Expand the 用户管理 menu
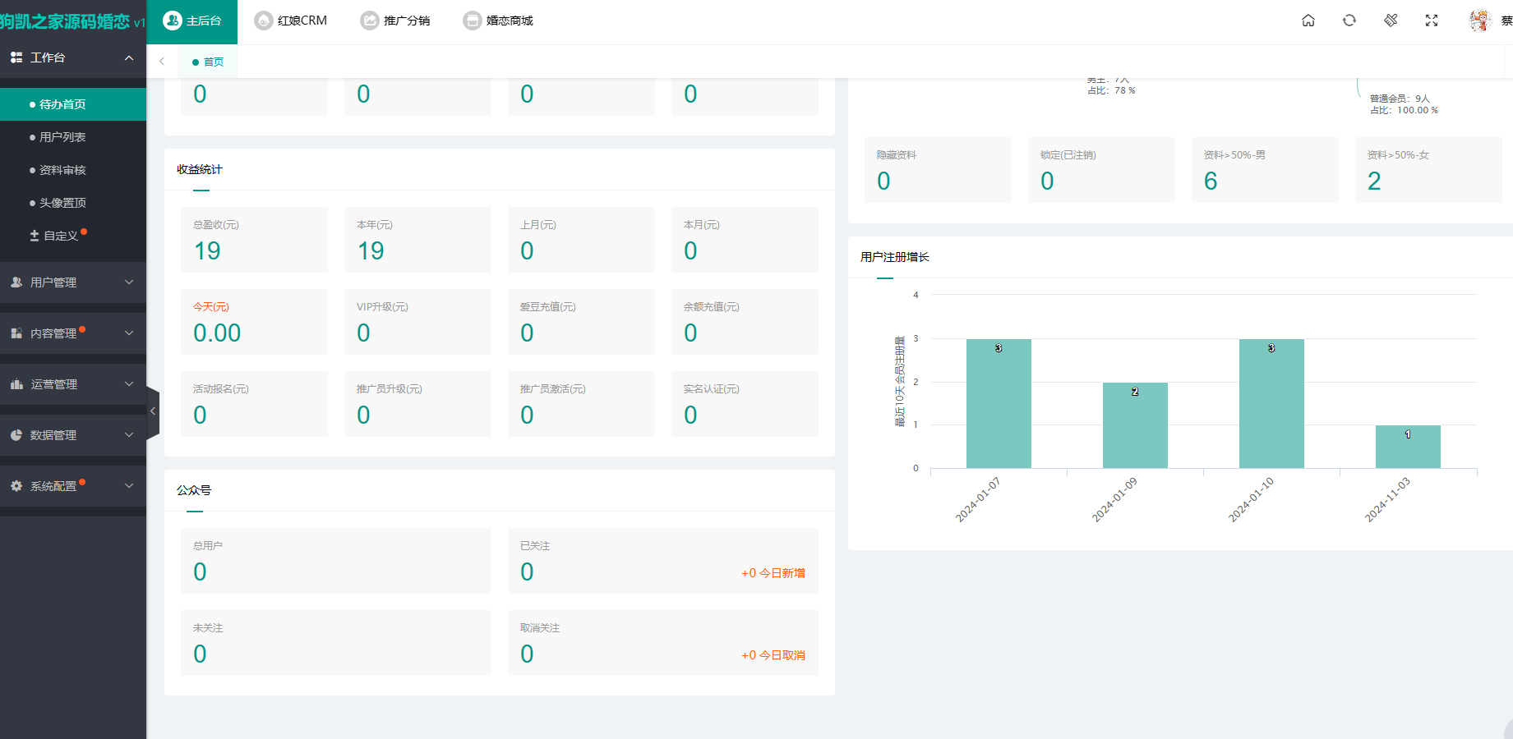Viewport: 1513px width, 739px height. click(x=72, y=282)
